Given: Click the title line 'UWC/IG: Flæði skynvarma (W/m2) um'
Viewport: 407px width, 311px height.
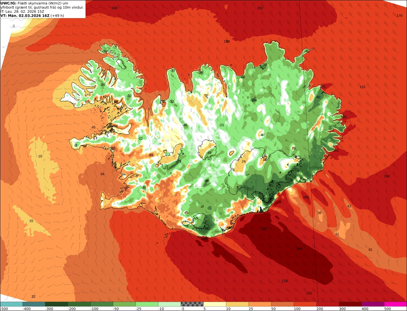Looking at the screenshot, I should 34,3.
